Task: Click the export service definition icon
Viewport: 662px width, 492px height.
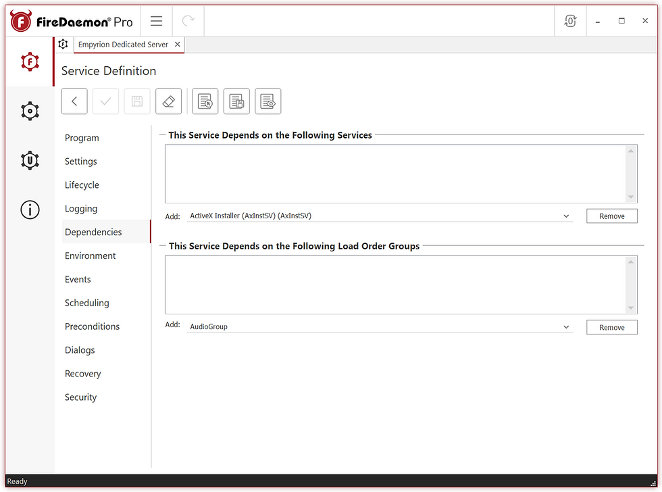Action: pos(236,101)
